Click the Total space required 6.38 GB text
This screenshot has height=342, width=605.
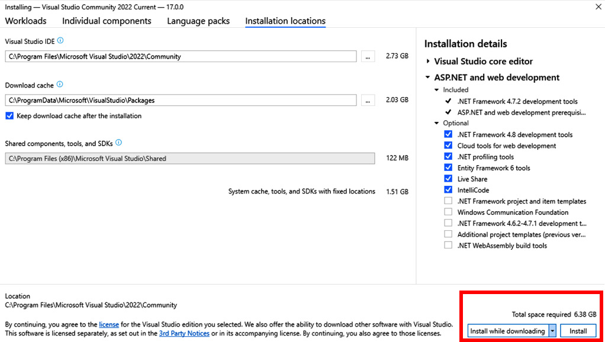(x=554, y=314)
